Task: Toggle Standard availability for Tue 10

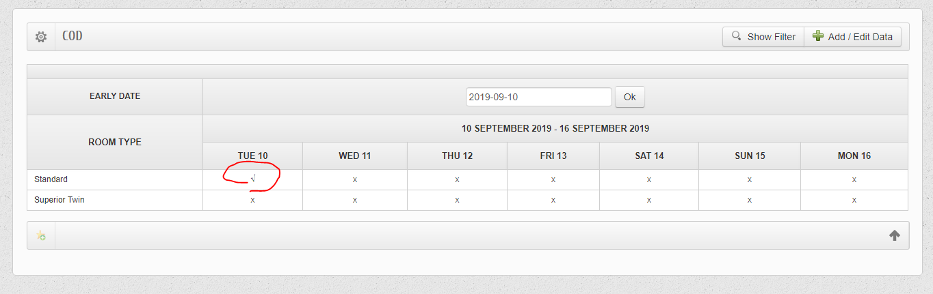Action: coord(253,179)
